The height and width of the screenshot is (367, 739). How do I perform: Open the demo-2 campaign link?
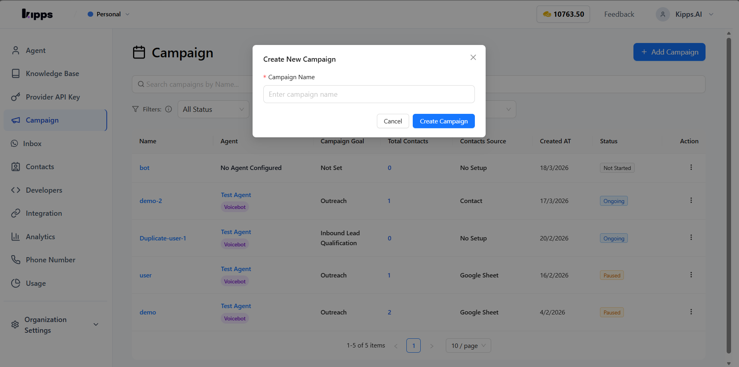151,201
